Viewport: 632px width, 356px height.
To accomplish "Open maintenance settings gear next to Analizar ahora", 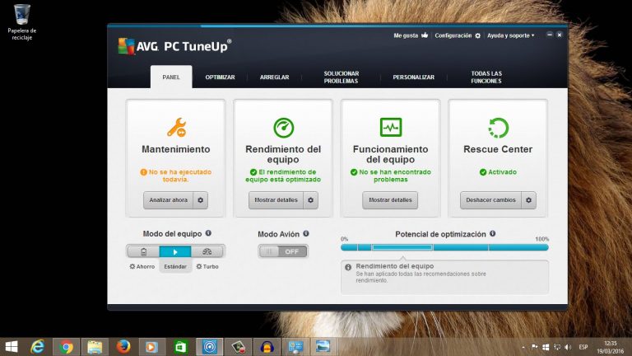I will coord(200,200).
